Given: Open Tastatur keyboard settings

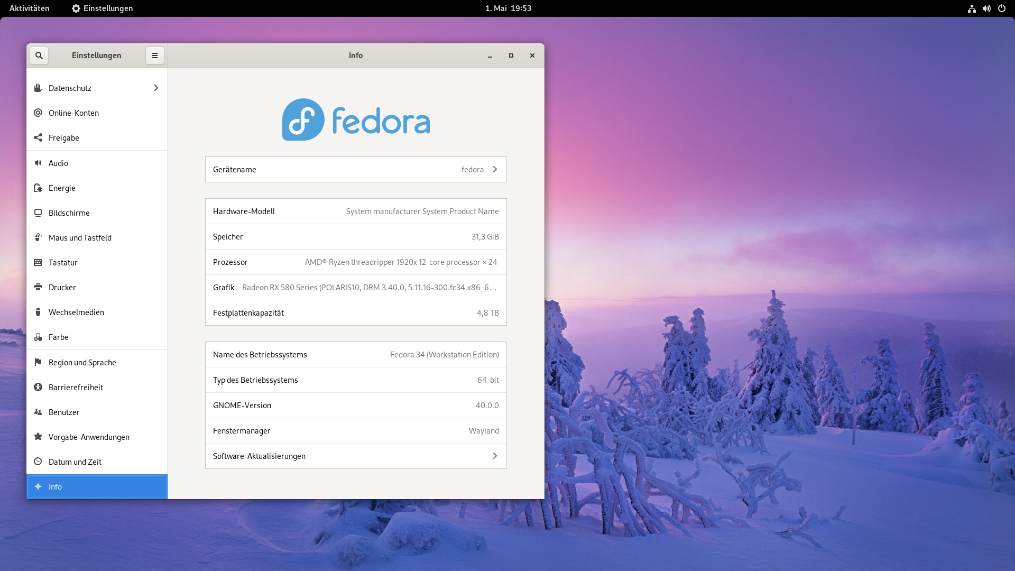Looking at the screenshot, I should (x=63, y=263).
